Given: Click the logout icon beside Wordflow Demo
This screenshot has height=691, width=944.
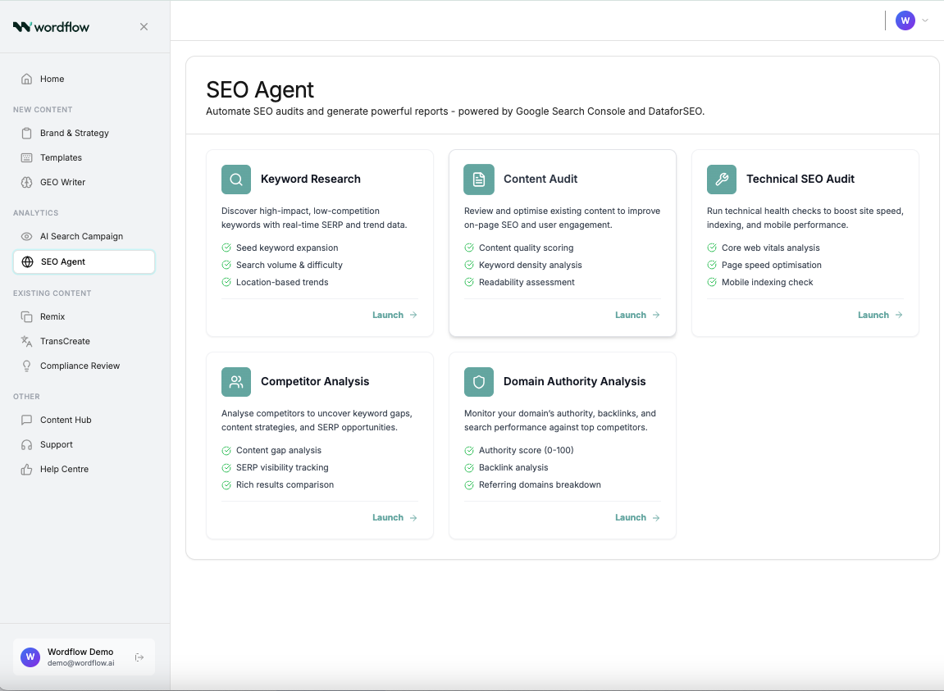Looking at the screenshot, I should click(139, 657).
